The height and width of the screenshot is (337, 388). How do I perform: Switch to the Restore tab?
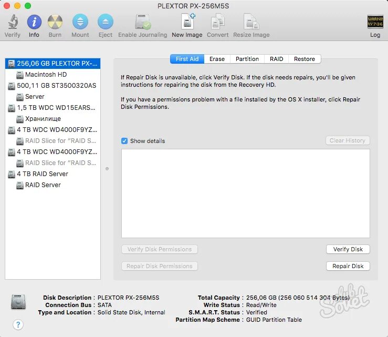click(305, 59)
